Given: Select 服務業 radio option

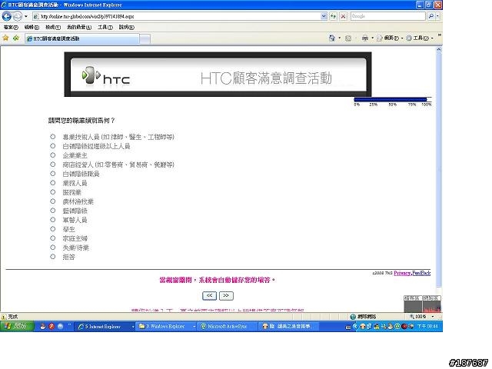Looking at the screenshot, I should [x=53, y=192].
